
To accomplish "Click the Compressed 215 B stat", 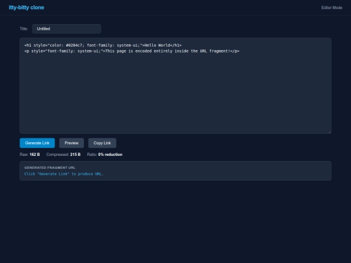I will pos(63,155).
